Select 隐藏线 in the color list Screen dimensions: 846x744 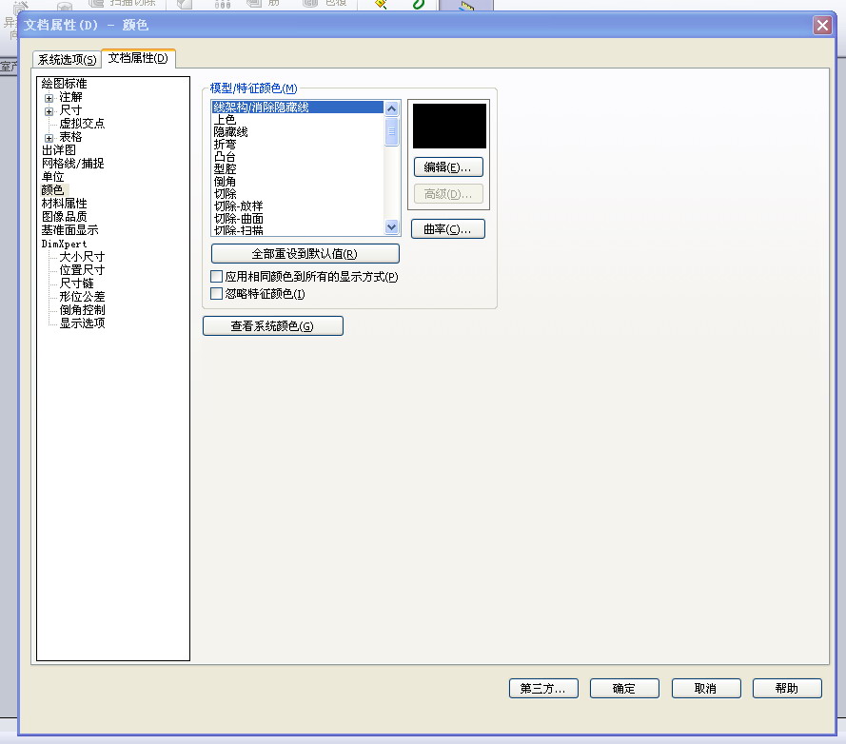[x=297, y=132]
